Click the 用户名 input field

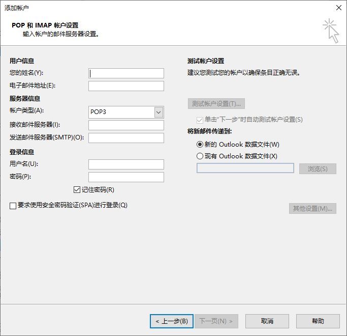pos(126,164)
